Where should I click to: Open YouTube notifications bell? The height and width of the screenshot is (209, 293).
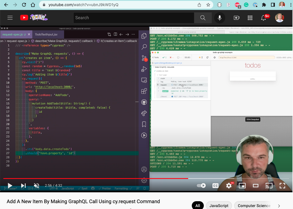(x=263, y=18)
